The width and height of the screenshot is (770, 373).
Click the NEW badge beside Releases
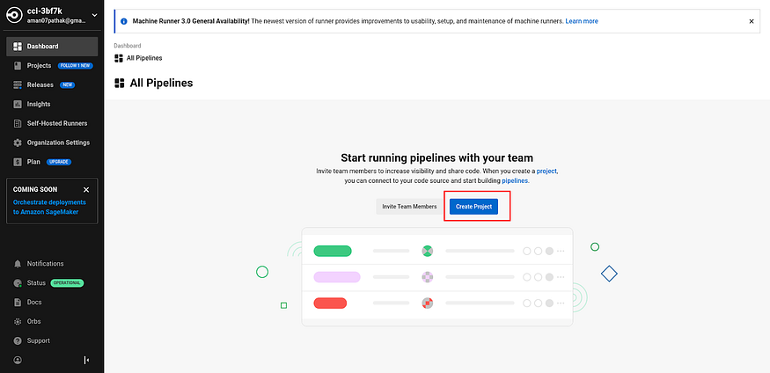67,85
